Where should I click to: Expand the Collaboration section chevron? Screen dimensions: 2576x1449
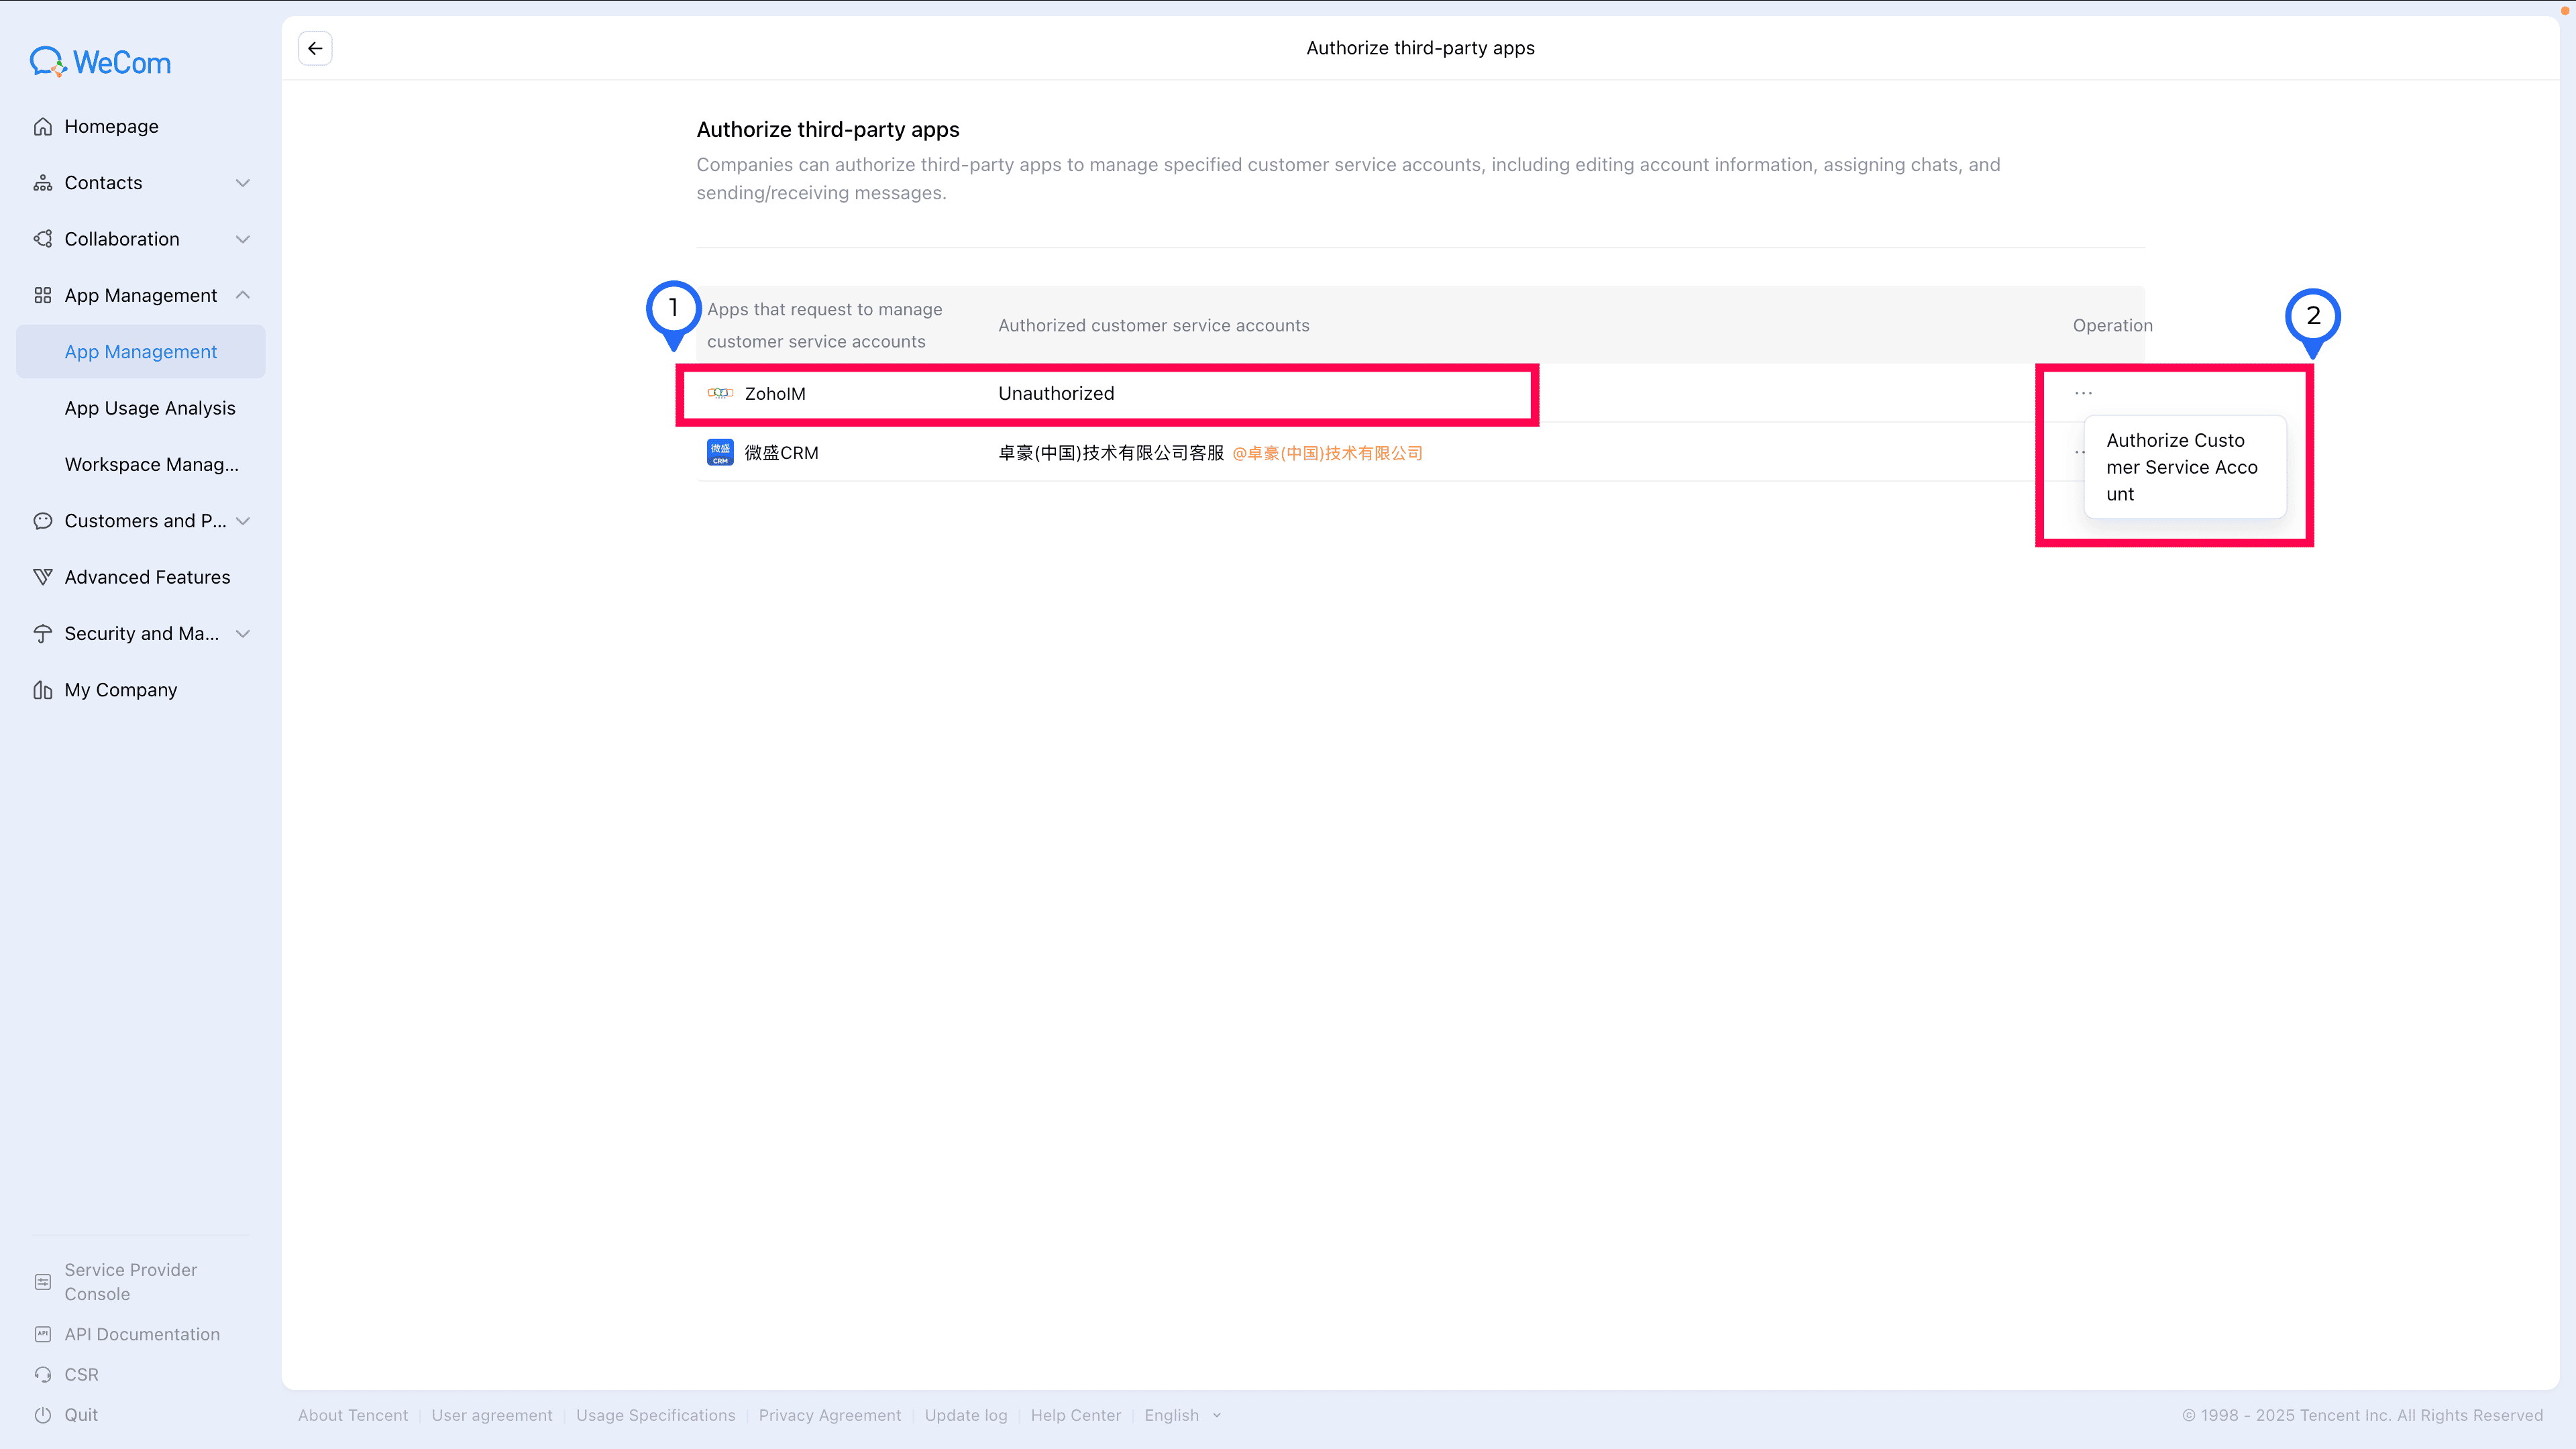point(242,239)
